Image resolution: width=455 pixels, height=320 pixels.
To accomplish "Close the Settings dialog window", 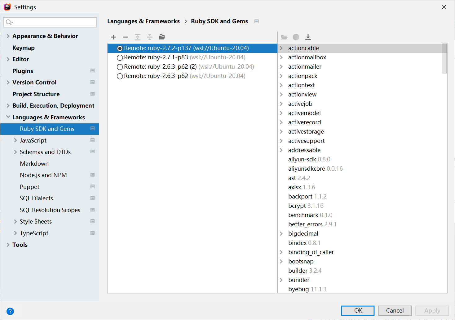I will coord(444,7).
